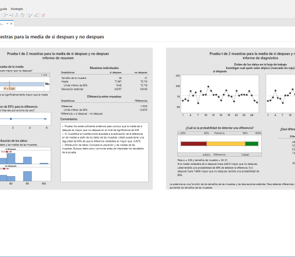The width and height of the screenshot is (295, 257).
Task: Click the 'Desviación estándar' row label
Action: 72,89
